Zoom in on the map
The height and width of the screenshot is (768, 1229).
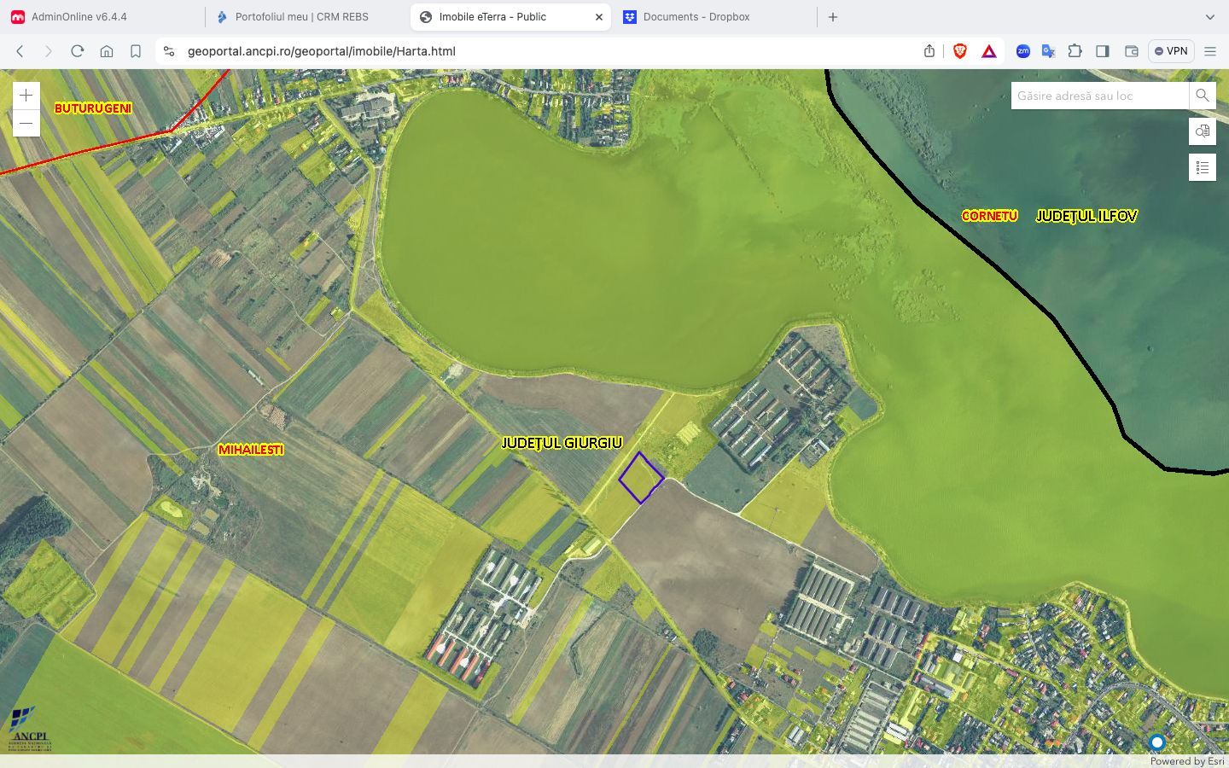26,96
